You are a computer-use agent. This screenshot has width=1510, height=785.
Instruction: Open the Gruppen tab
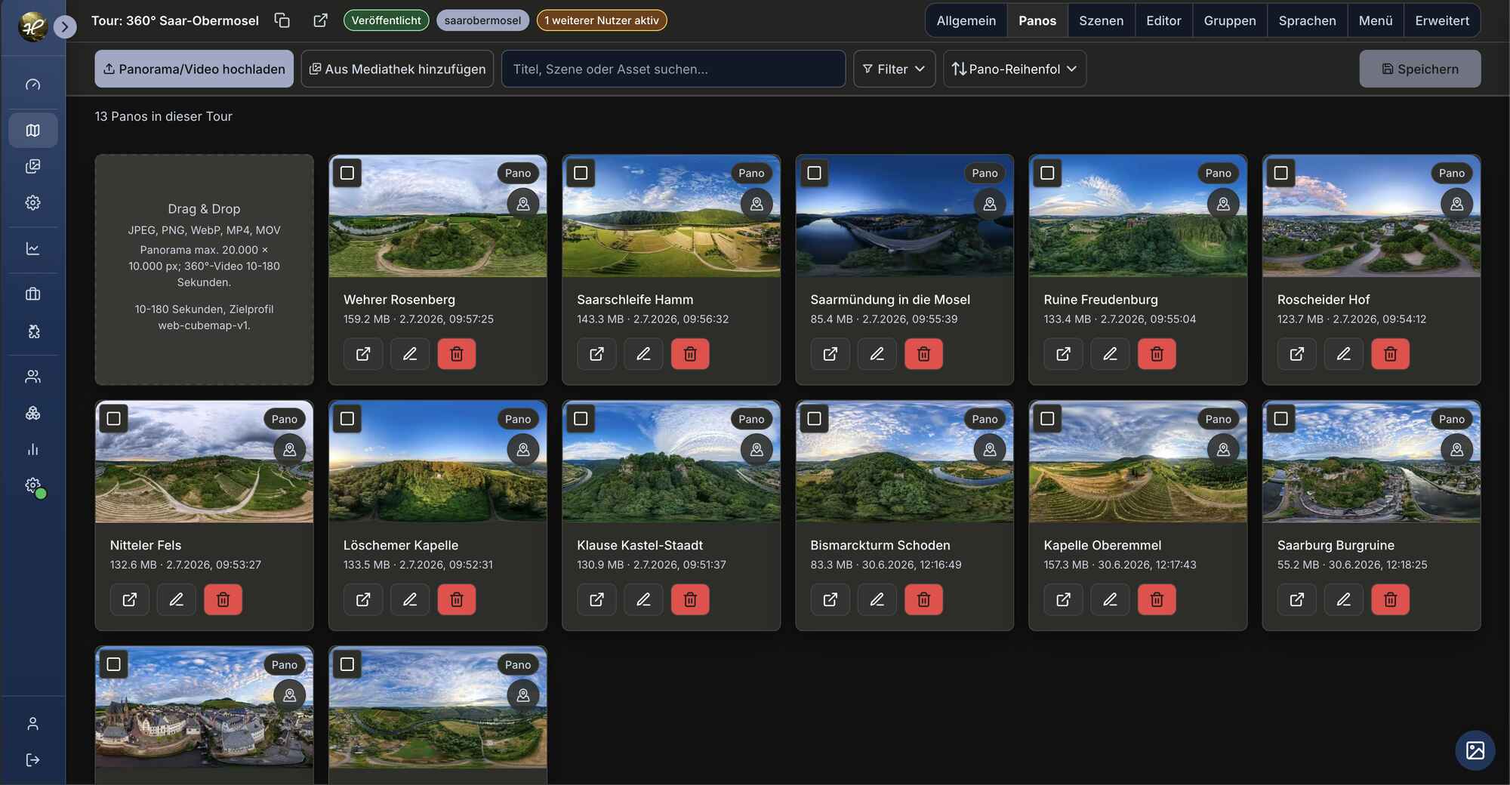(x=1230, y=20)
